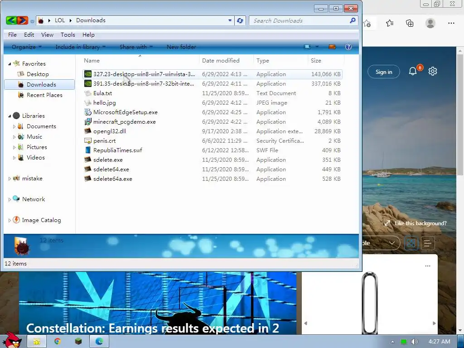This screenshot has width=464, height=348.
Task: Open the Edit menu
Action: point(29,34)
